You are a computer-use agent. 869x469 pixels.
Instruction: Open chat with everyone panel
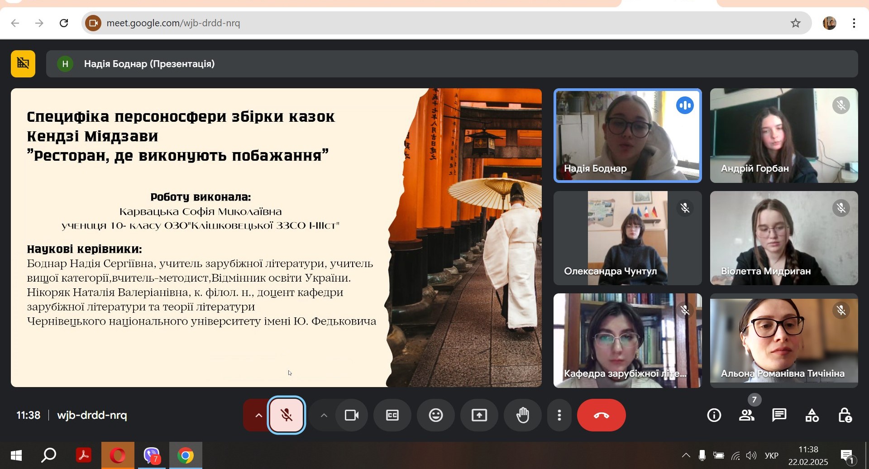779,415
